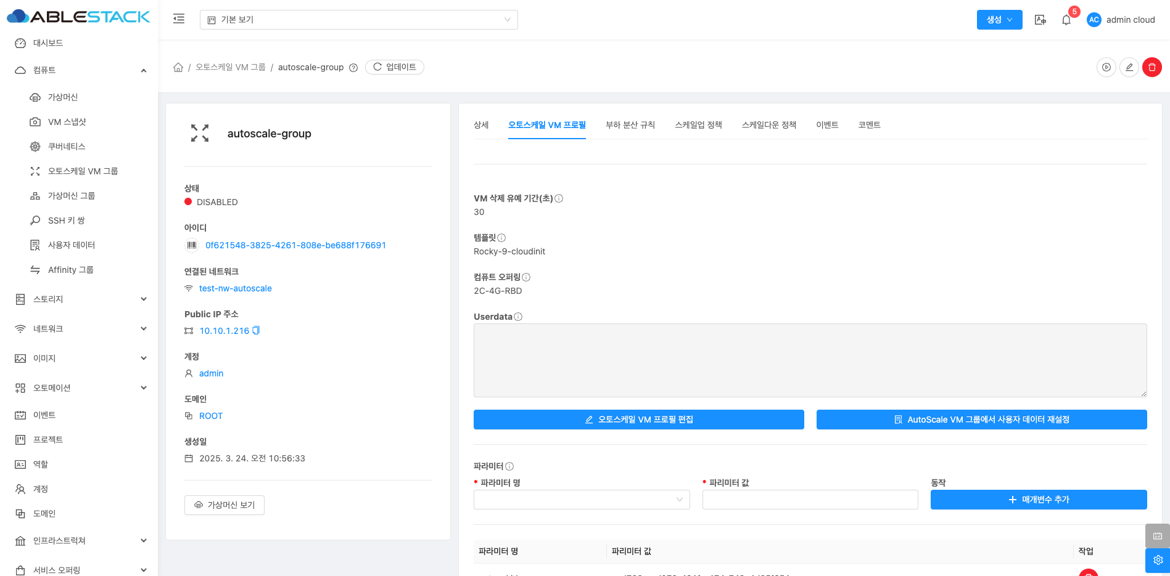Open the 기본 보기 view dropdown
This screenshot has width=1170, height=576.
(358, 20)
